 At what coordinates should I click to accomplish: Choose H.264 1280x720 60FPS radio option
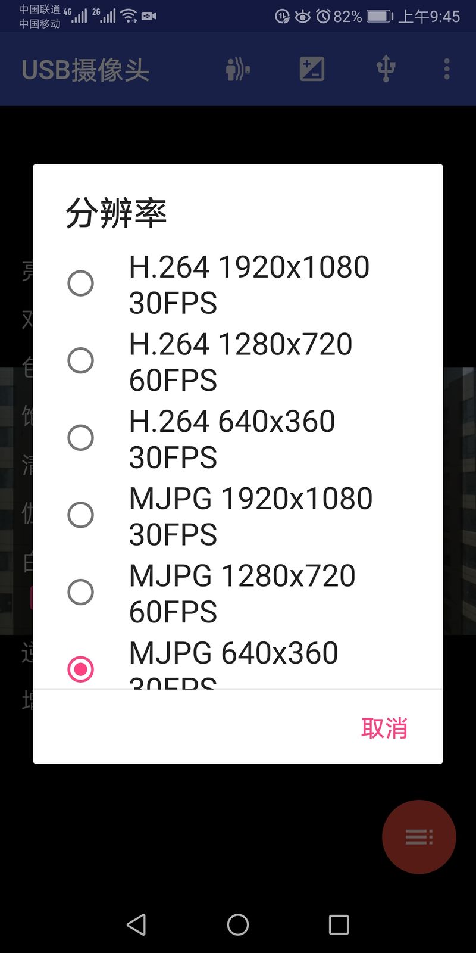click(80, 360)
